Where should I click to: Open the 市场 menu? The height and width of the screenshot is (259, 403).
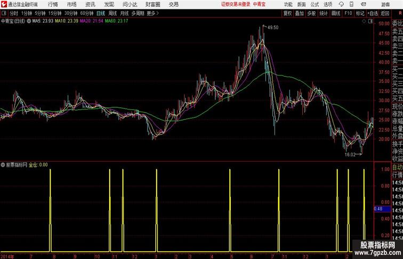71,4
